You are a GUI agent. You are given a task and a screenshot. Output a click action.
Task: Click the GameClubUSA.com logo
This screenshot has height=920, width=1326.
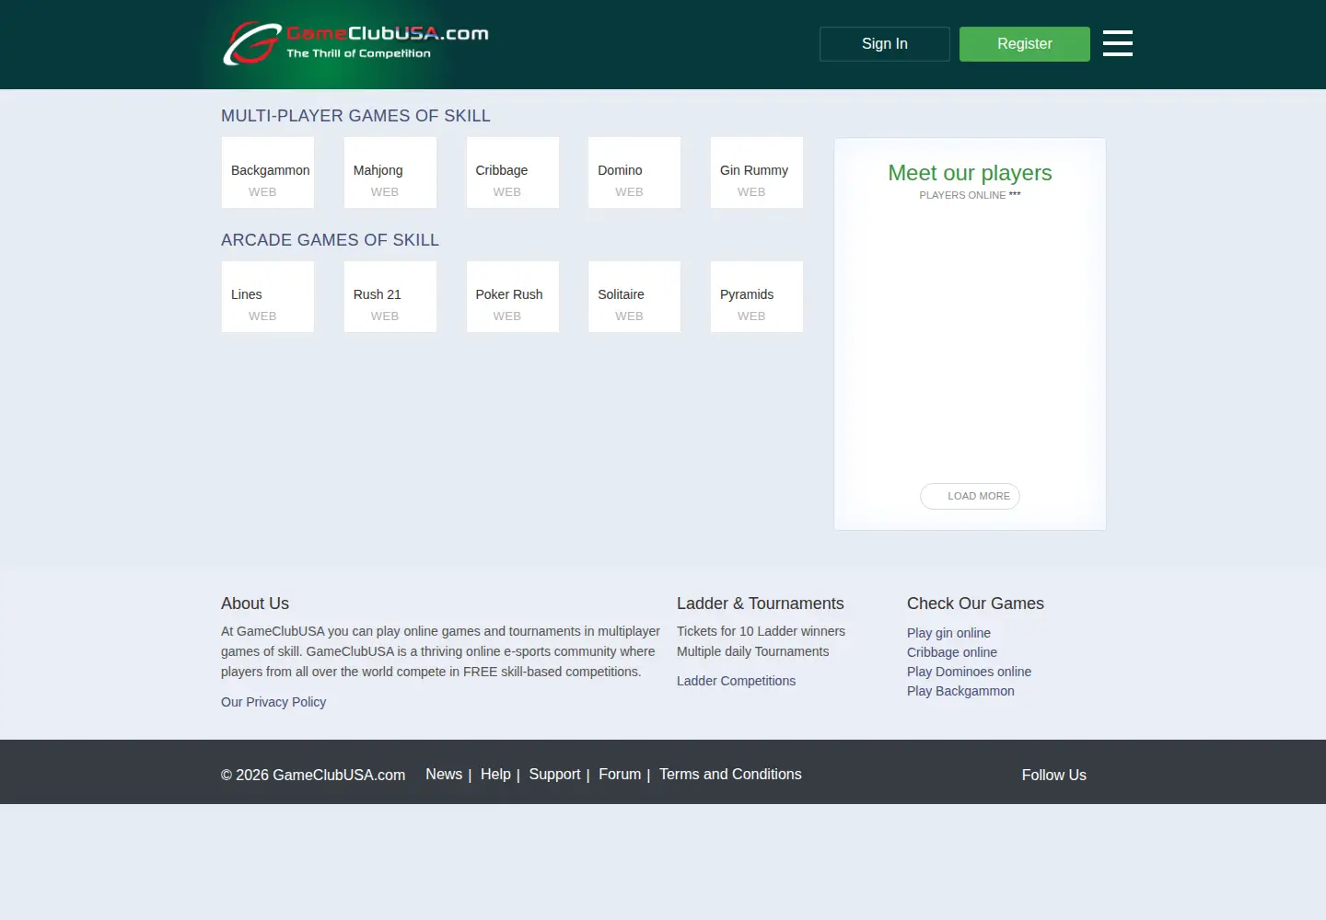point(355,43)
